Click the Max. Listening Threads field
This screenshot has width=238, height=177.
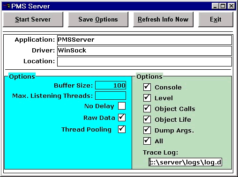point(111,96)
